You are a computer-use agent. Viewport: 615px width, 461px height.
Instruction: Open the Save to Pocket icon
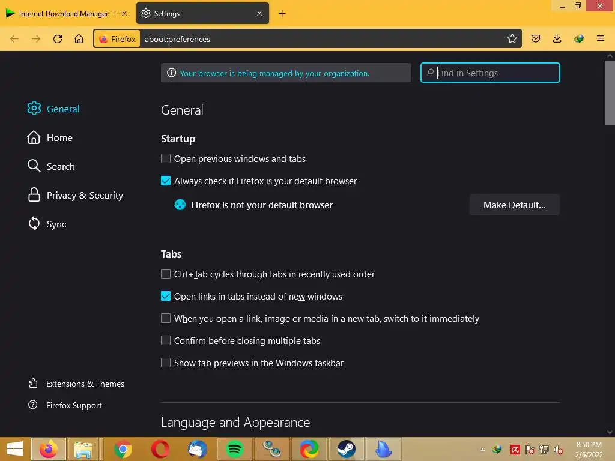[x=535, y=38]
